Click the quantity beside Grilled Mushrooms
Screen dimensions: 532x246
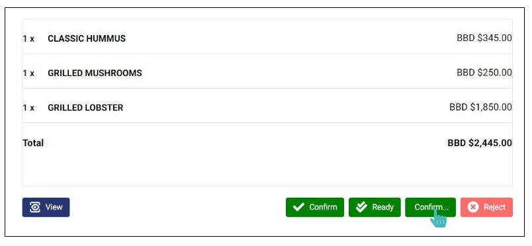[x=28, y=73]
